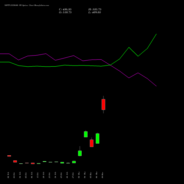Select the 06 Feb date label
184x184 pixels.
(x=32, y=175)
